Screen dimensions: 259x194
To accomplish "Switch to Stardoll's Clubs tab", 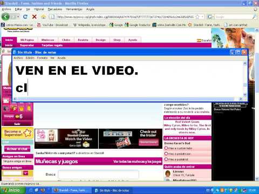I will [x=66, y=40].
